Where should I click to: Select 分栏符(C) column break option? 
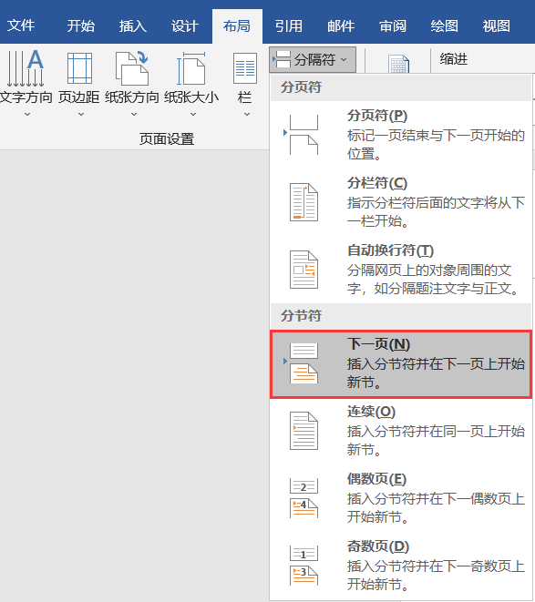click(401, 202)
